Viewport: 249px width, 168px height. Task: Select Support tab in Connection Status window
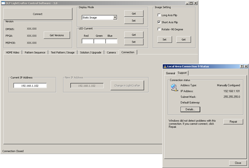pos(182,73)
